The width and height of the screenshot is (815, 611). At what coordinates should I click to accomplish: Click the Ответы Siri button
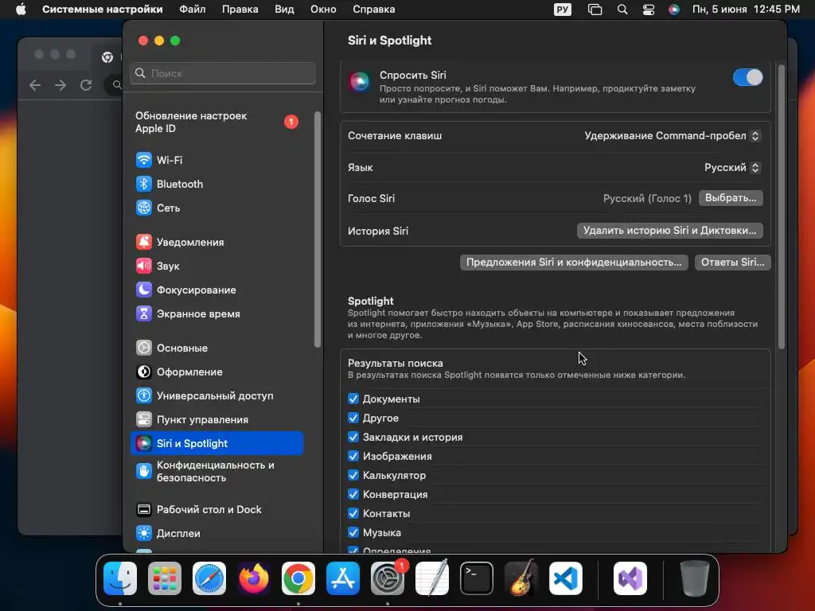pos(732,263)
